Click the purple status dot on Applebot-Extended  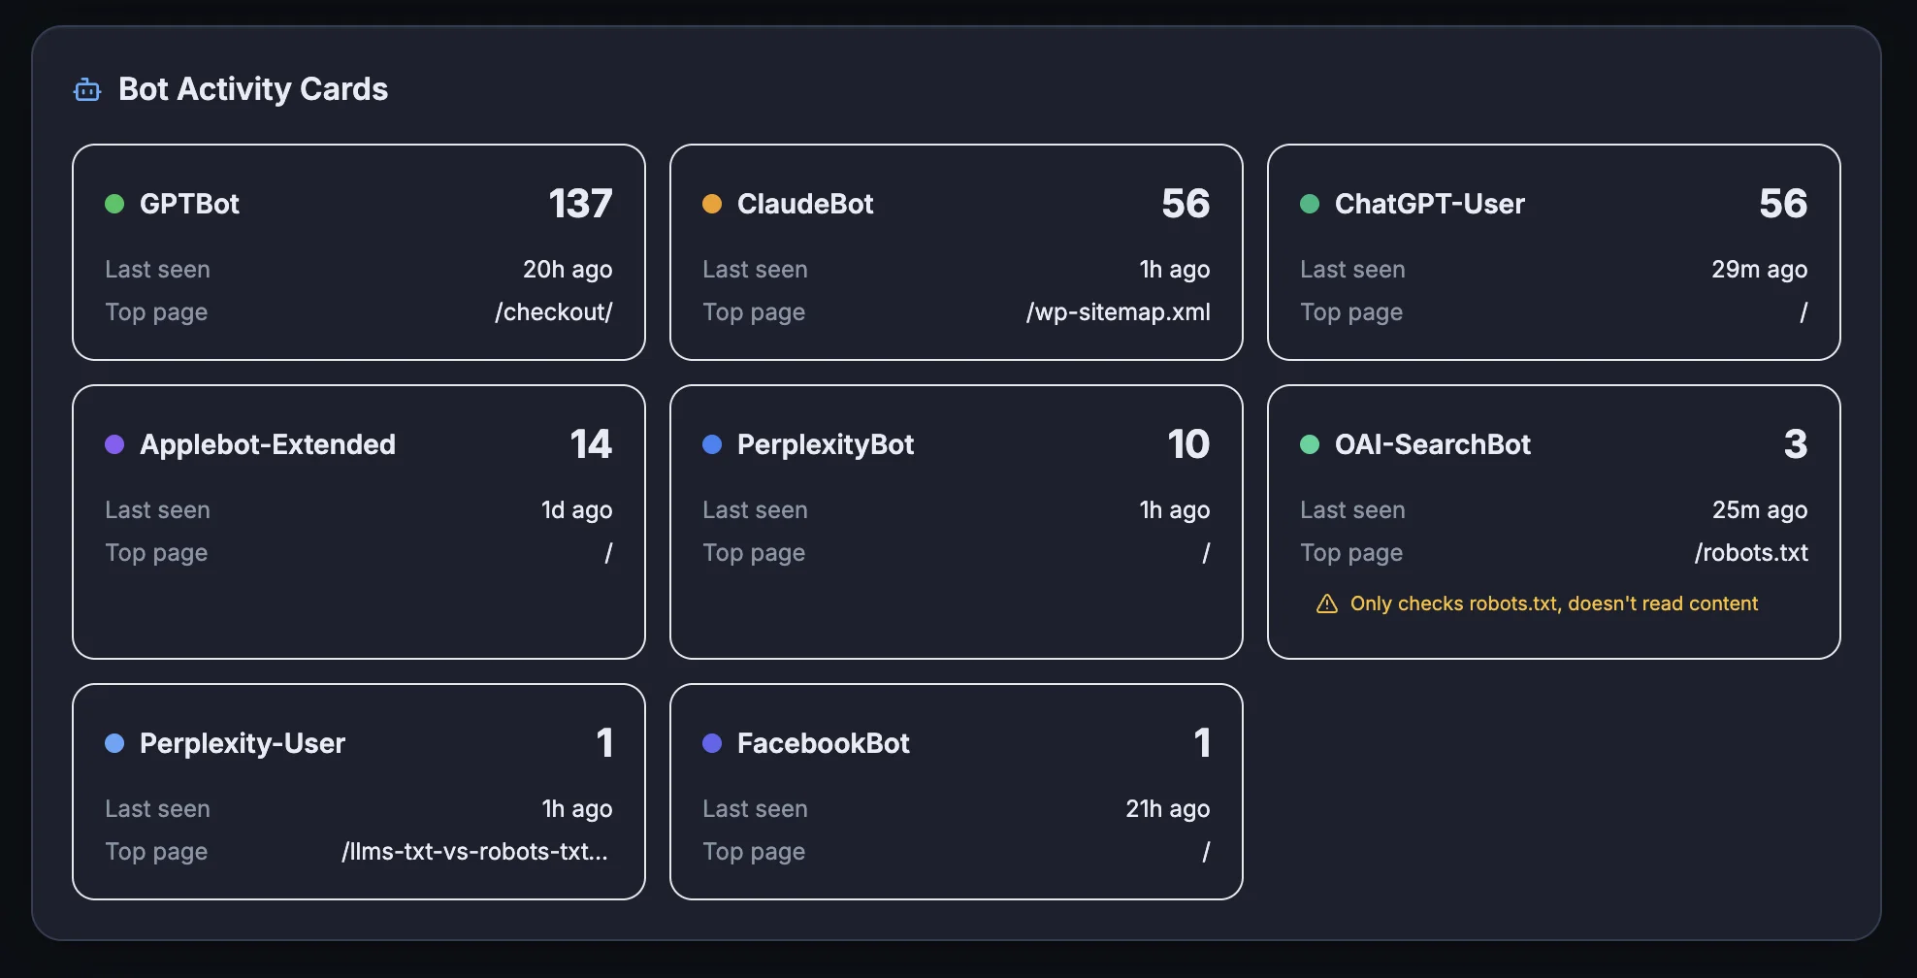point(115,444)
